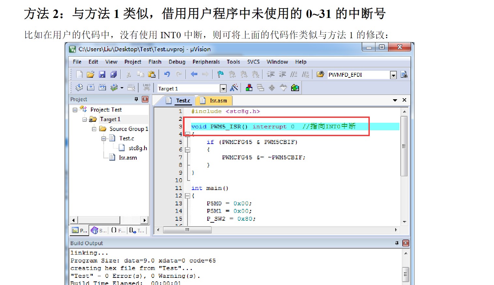Translate current file icon
494x285 pixels.
(x=79, y=87)
